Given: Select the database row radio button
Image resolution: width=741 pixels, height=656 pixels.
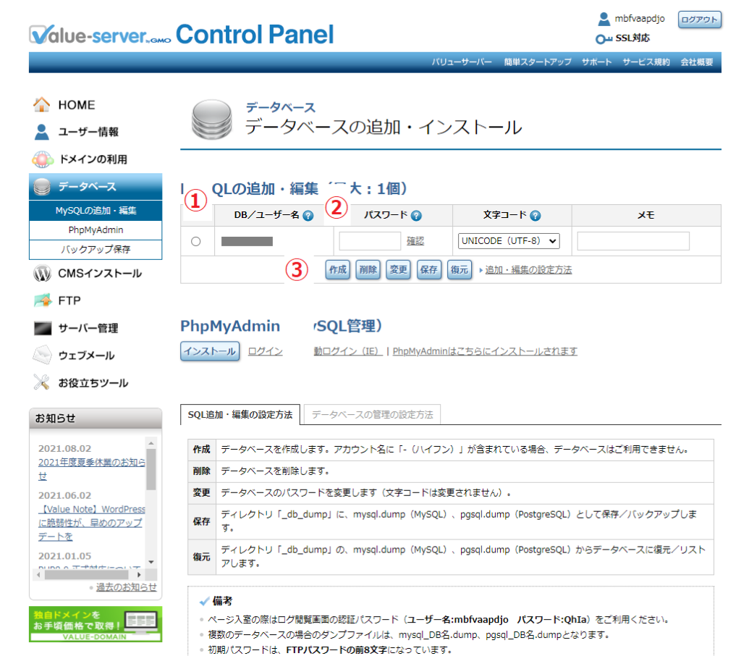Looking at the screenshot, I should 195,242.
